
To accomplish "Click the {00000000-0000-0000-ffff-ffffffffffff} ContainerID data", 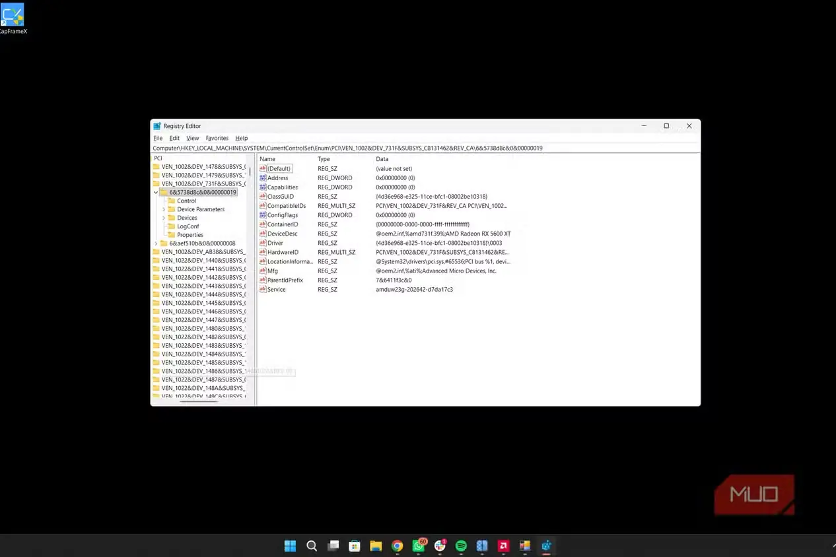I will point(423,224).
